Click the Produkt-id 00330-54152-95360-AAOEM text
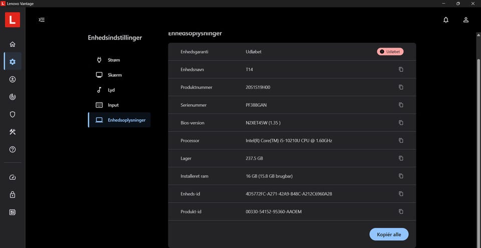The image size is (481, 248). (x=274, y=211)
